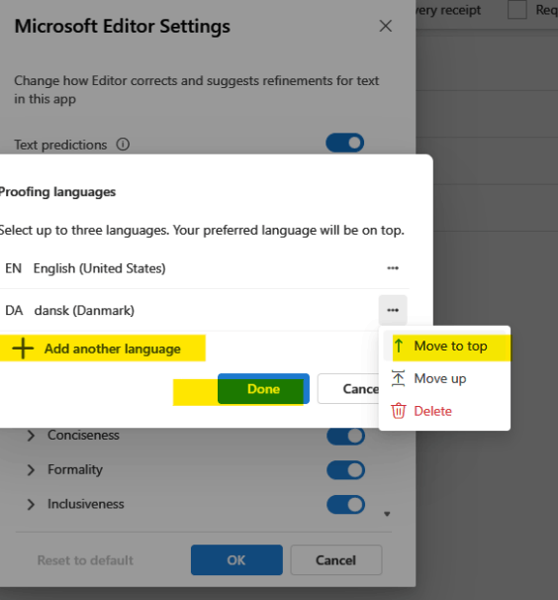The height and width of the screenshot is (600, 558).
Task: Toggle the Text predictions switch
Action: tap(344, 143)
